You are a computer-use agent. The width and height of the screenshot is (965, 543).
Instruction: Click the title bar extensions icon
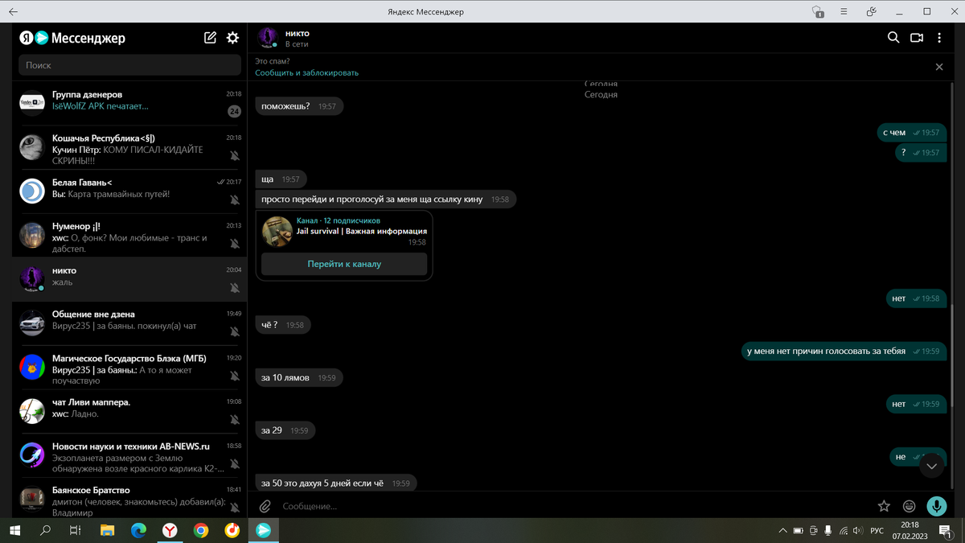pyautogui.click(x=871, y=11)
